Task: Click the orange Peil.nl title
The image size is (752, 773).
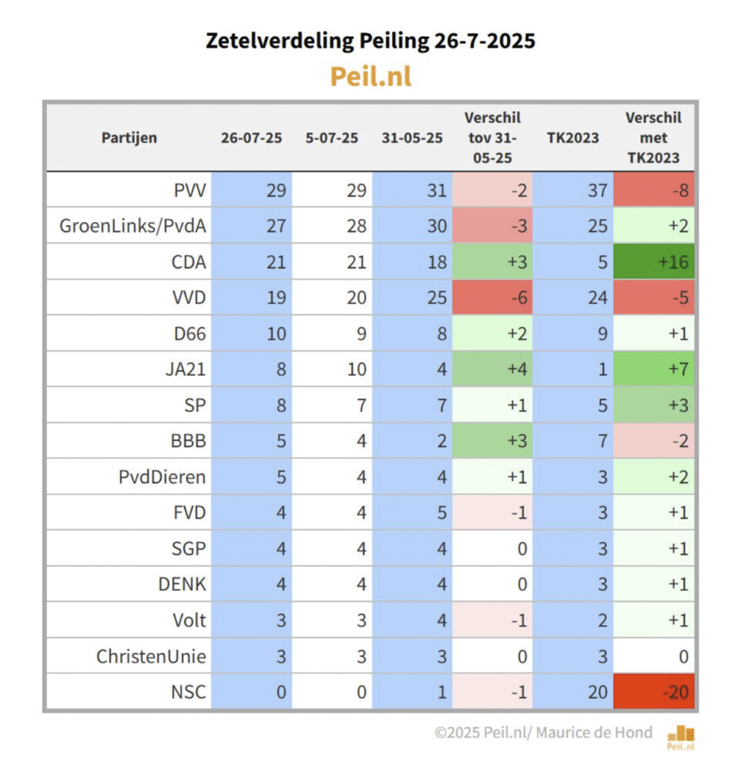Action: 370,76
